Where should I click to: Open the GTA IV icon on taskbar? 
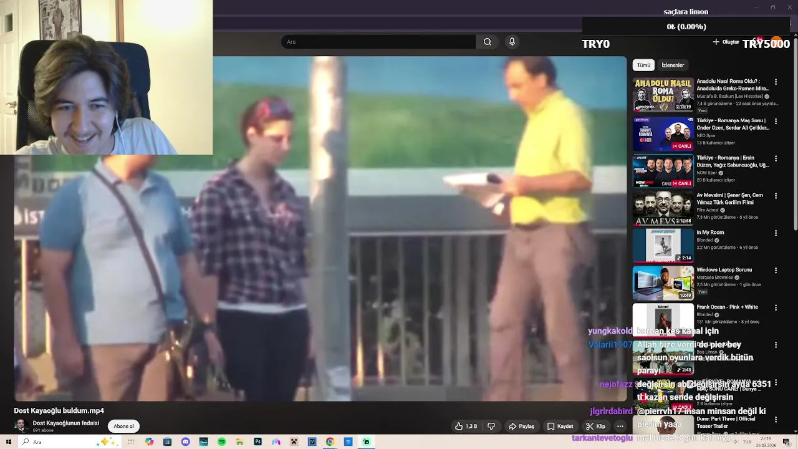[x=312, y=442]
